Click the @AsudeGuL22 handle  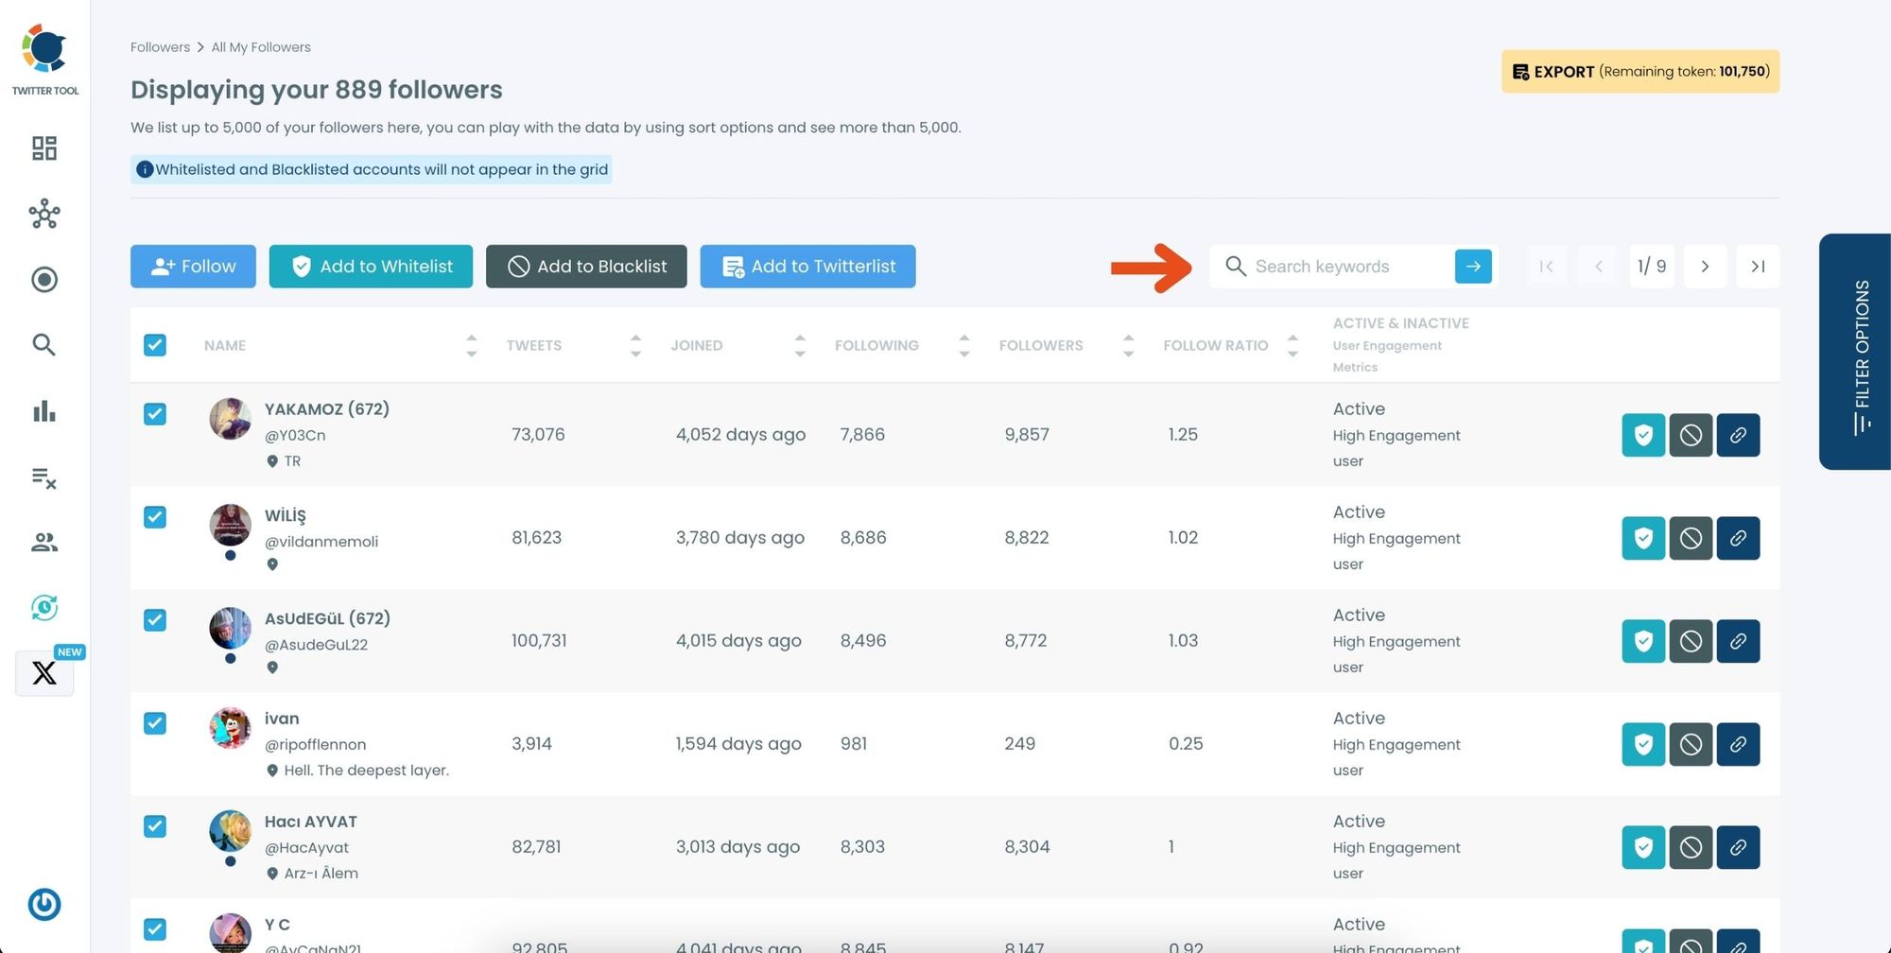click(x=316, y=645)
